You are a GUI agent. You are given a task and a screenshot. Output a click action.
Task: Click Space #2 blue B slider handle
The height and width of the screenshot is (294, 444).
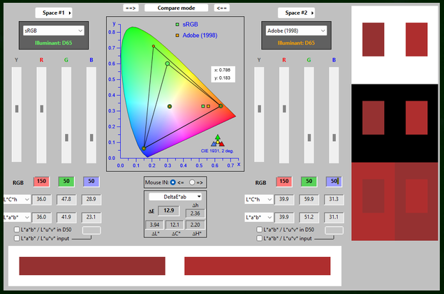tap(334, 138)
